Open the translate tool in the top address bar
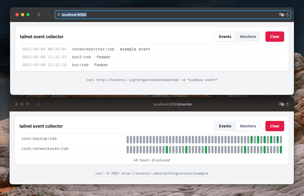This screenshot has width=304, height=196. click(281, 15)
